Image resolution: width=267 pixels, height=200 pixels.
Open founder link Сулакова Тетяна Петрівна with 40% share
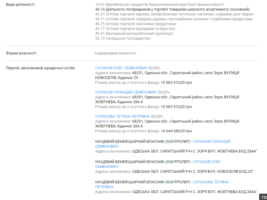pos(122,116)
